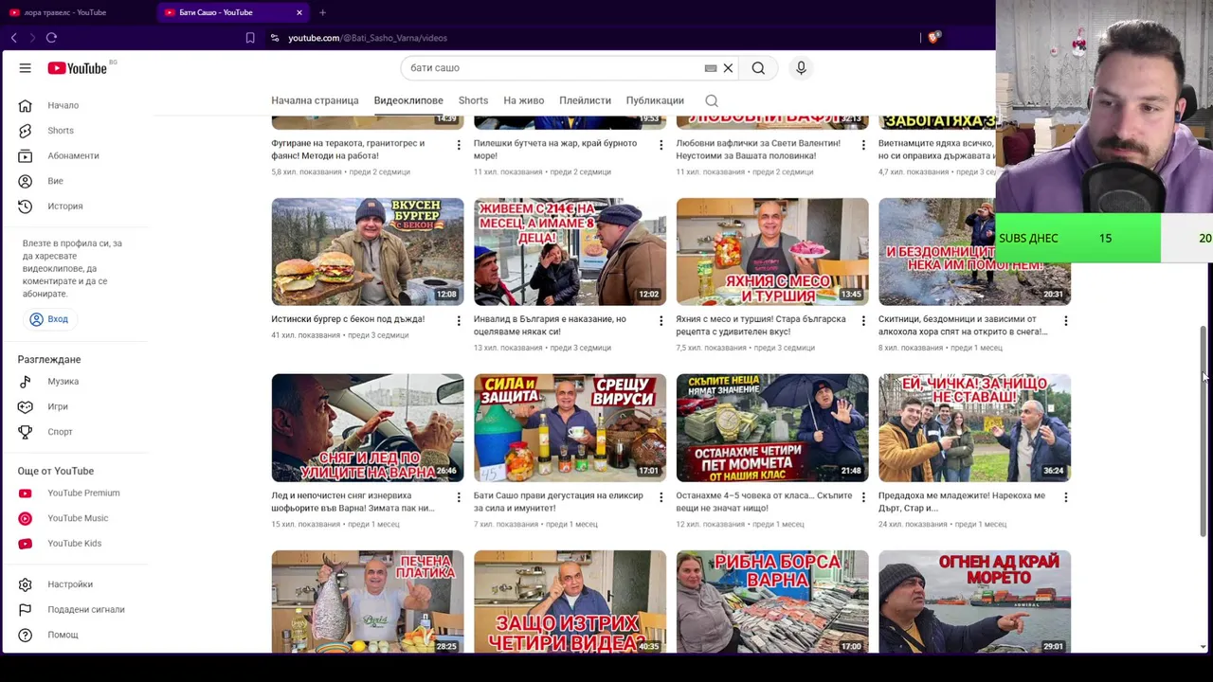Open thumbnail Живеем с 214€ на месец
This screenshot has height=682, width=1213.
coord(570,252)
